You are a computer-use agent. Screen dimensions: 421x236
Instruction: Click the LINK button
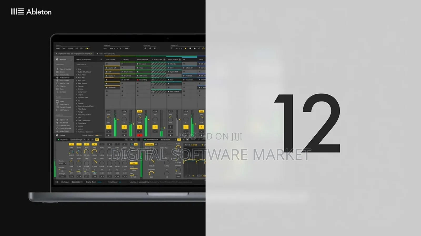click(58, 49)
